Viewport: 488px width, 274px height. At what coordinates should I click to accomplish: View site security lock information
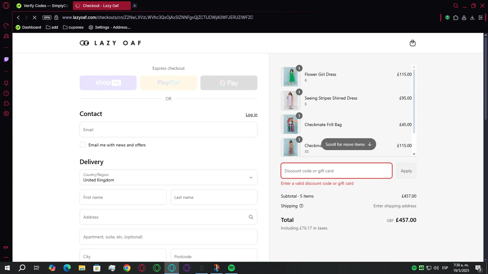click(56, 18)
